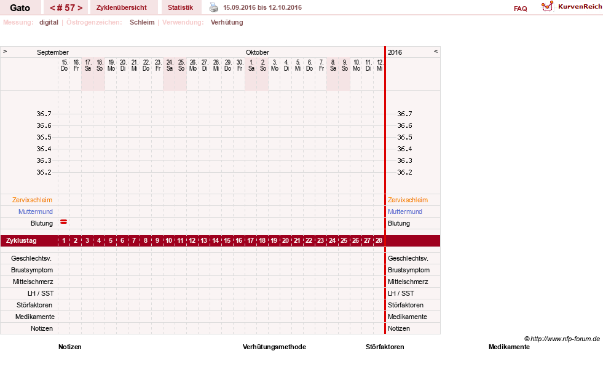Select date column '24. Sa'
The height and width of the screenshot is (383, 603).
click(170, 65)
